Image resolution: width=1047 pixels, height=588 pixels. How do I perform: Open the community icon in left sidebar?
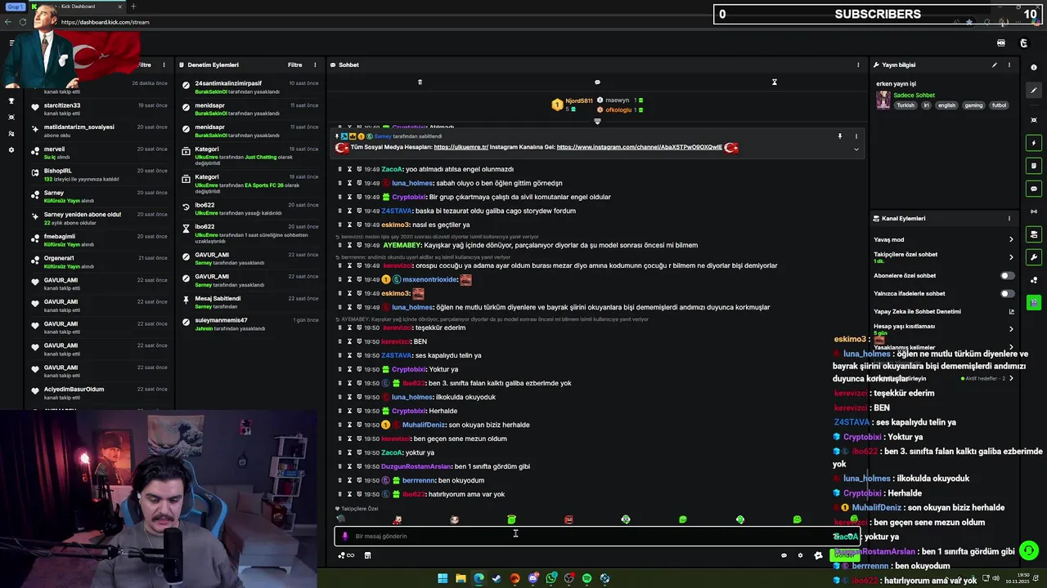[x=11, y=134]
